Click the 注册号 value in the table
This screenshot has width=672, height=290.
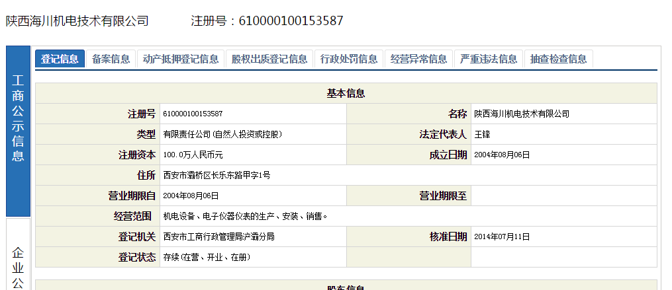[193, 114]
